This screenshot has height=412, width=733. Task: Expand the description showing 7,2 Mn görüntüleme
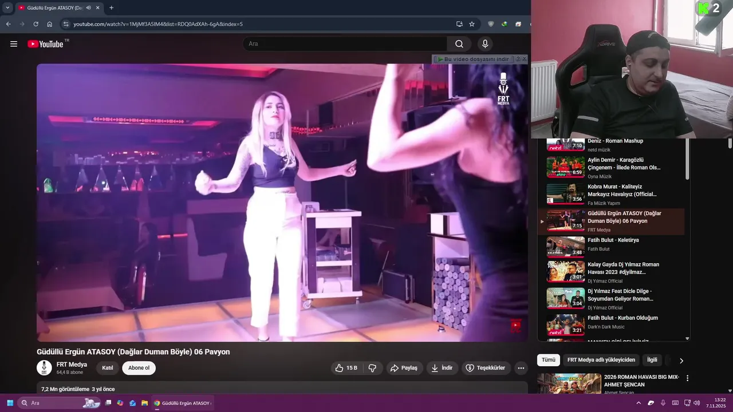pos(282,388)
